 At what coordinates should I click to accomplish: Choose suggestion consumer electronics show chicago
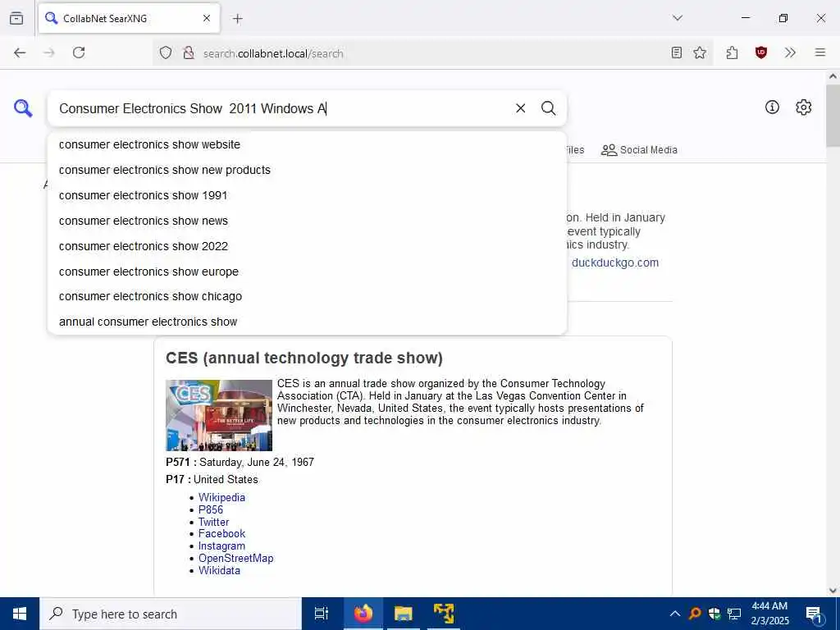pos(307,296)
